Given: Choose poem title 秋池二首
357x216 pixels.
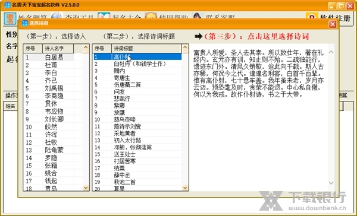Looking at the screenshot, I should [124, 182].
